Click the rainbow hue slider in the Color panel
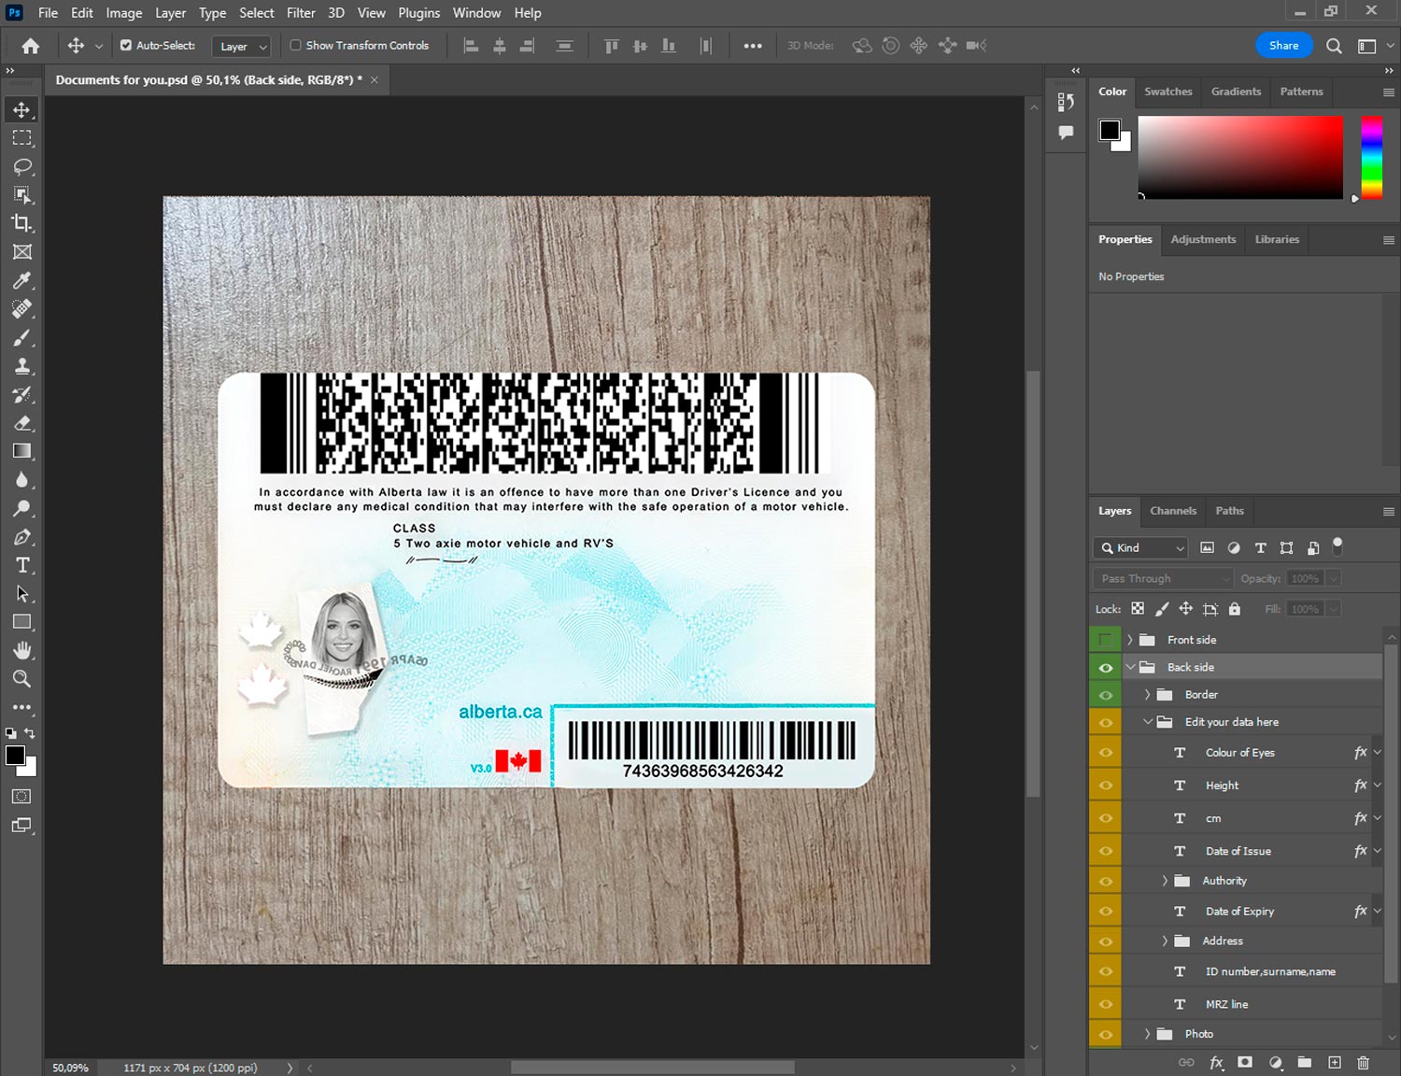Image resolution: width=1401 pixels, height=1076 pixels. tap(1370, 156)
